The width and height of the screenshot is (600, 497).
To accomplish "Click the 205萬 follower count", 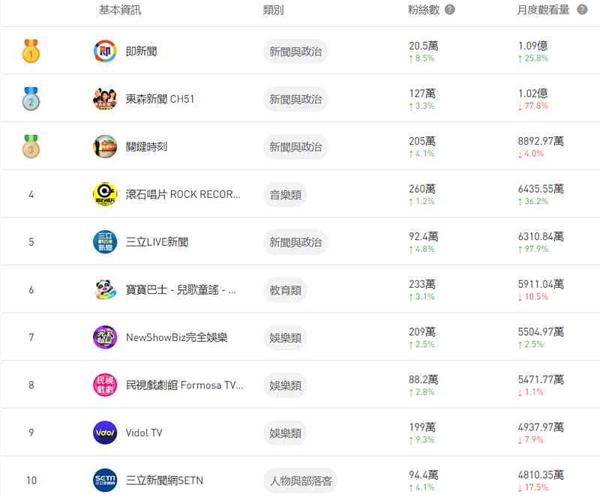I will [x=422, y=141].
